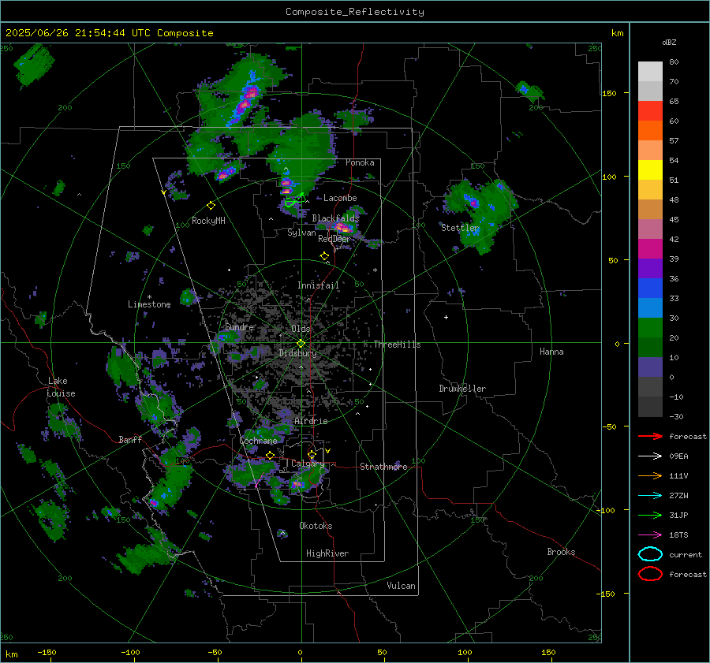Click the Sundre city label
Image resolution: width=710 pixels, height=663 pixels.
239,326
